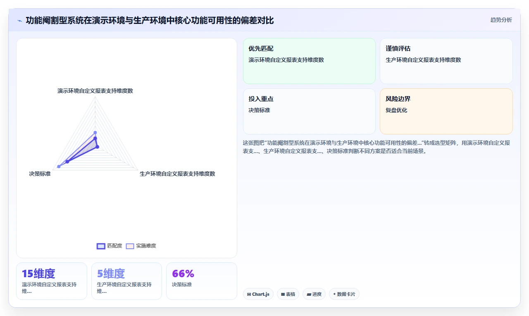The image size is (529, 316).
Task: Open the 趋势分析 label in the header
Action: (x=501, y=20)
